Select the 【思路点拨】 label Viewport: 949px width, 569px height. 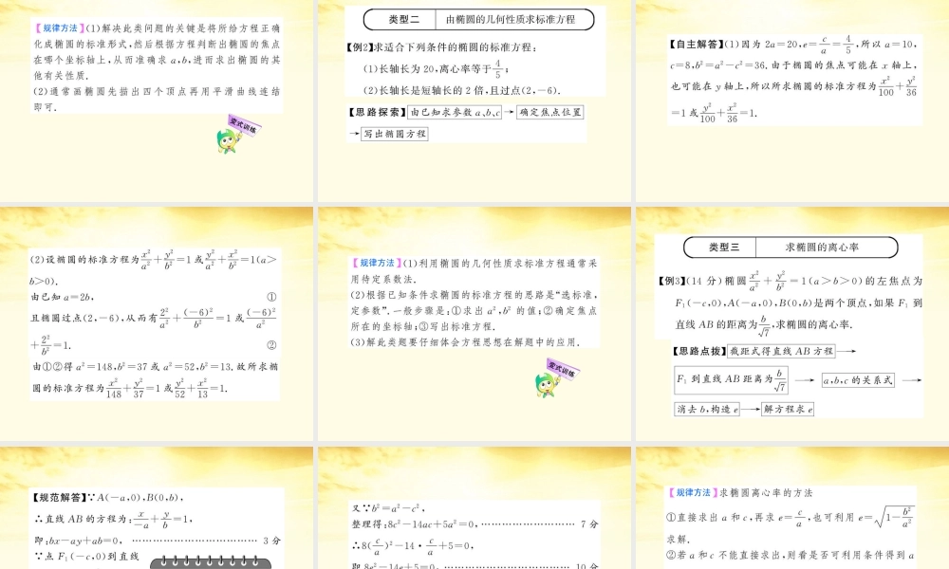coord(698,351)
